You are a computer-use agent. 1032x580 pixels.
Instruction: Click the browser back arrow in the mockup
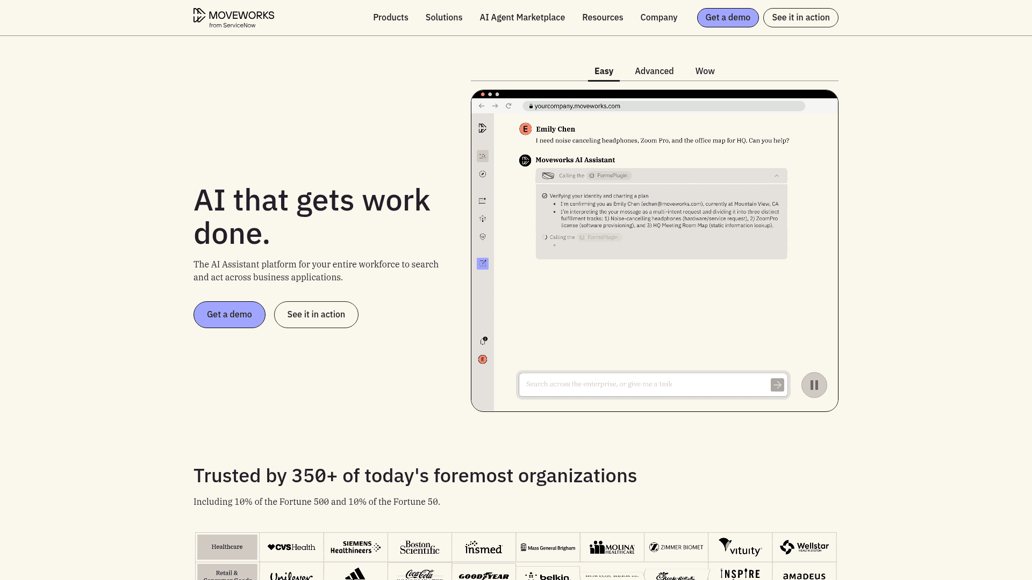tap(482, 106)
